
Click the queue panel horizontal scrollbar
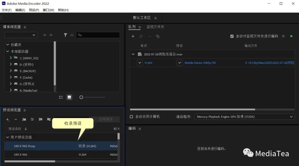[x=192, y=109]
